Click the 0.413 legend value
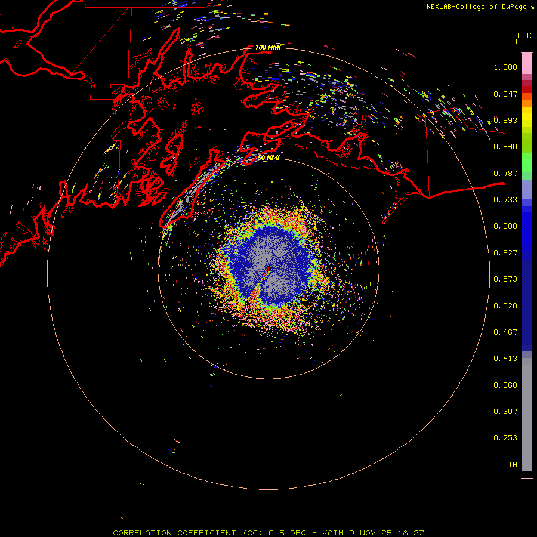The image size is (537, 537). point(505,359)
